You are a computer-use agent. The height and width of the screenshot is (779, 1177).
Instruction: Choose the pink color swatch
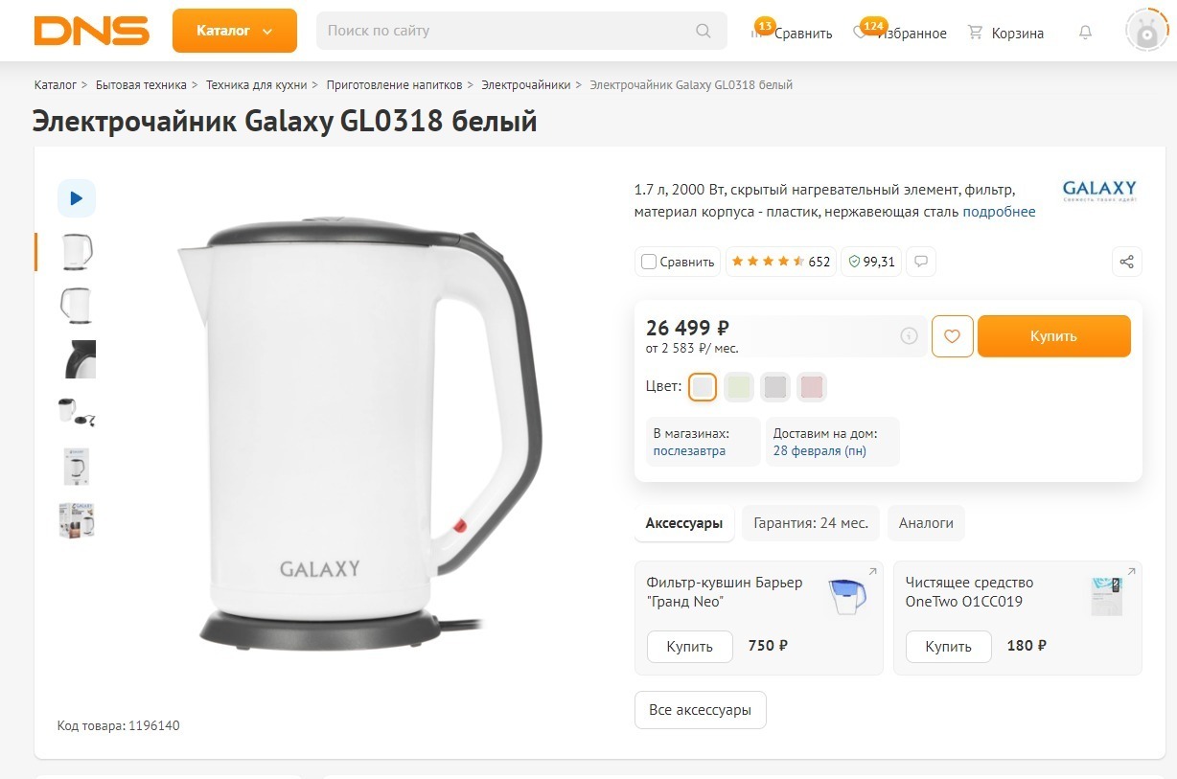pyautogui.click(x=812, y=387)
